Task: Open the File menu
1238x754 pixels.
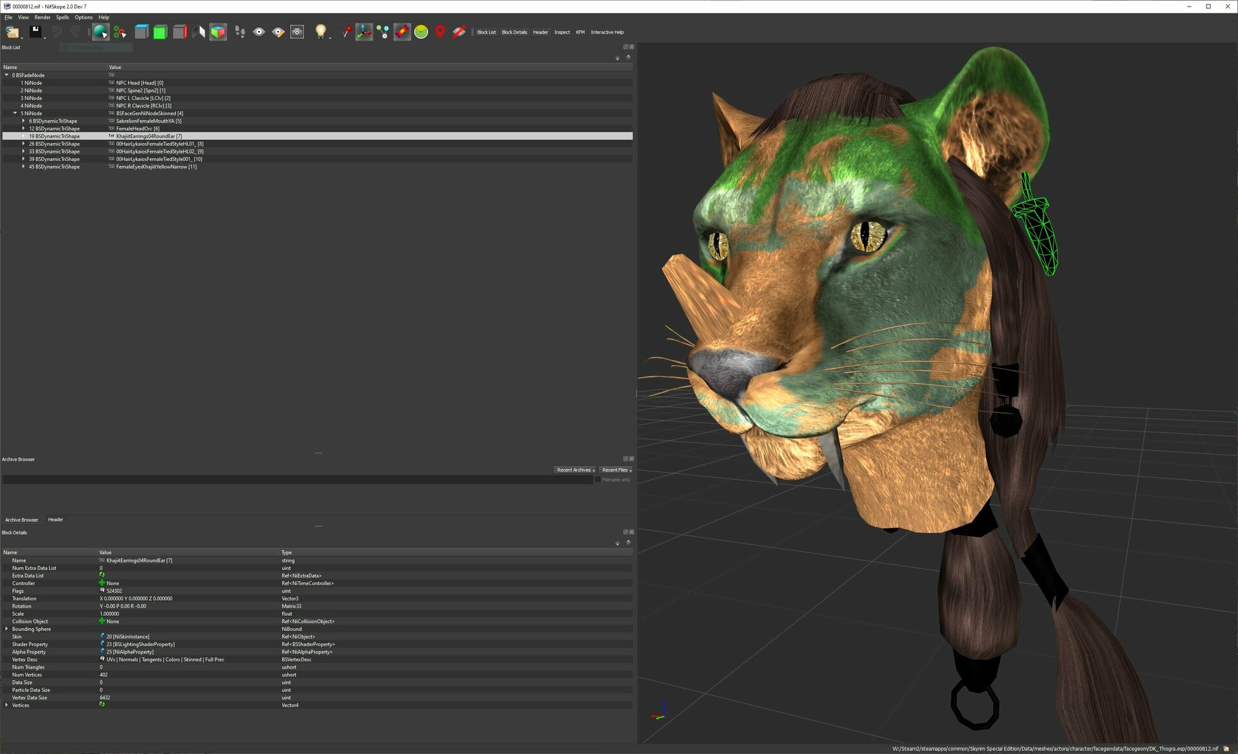Action: [8, 17]
